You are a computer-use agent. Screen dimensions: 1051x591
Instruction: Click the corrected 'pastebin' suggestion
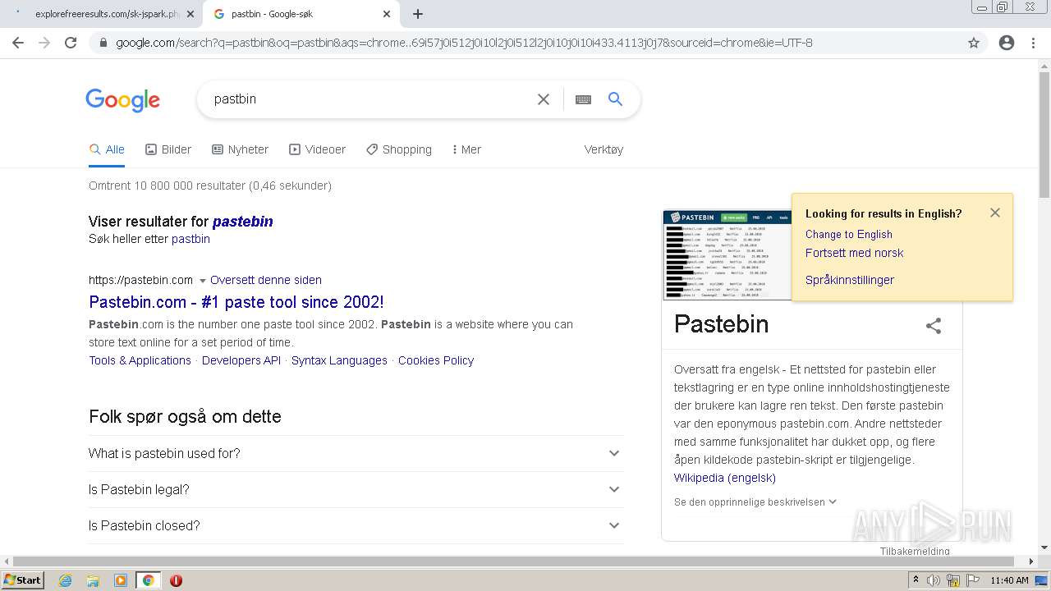243,222
